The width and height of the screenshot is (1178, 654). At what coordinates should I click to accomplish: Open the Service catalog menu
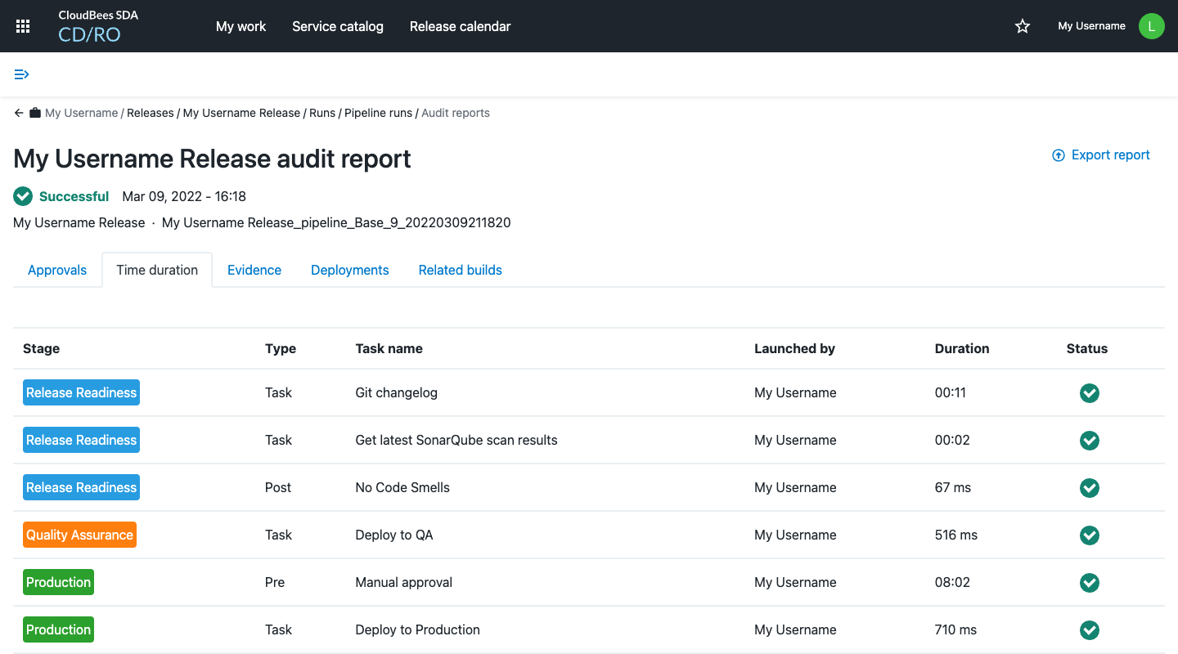(337, 26)
